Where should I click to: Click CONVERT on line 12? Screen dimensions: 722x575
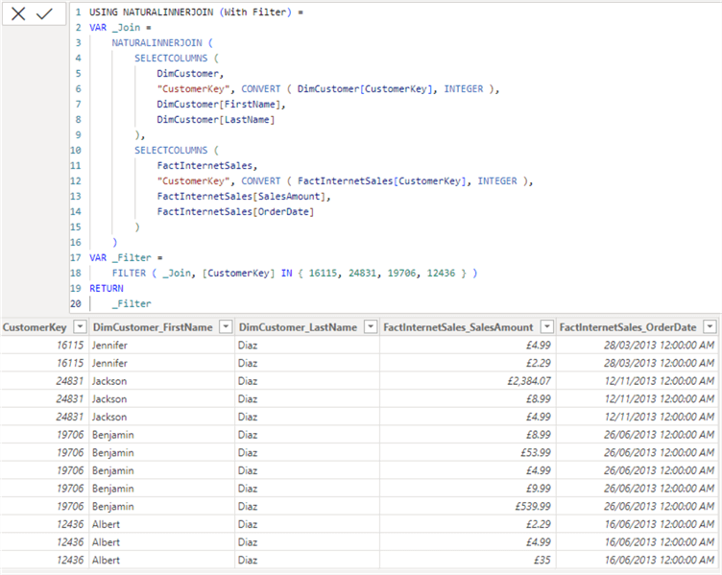click(260, 180)
